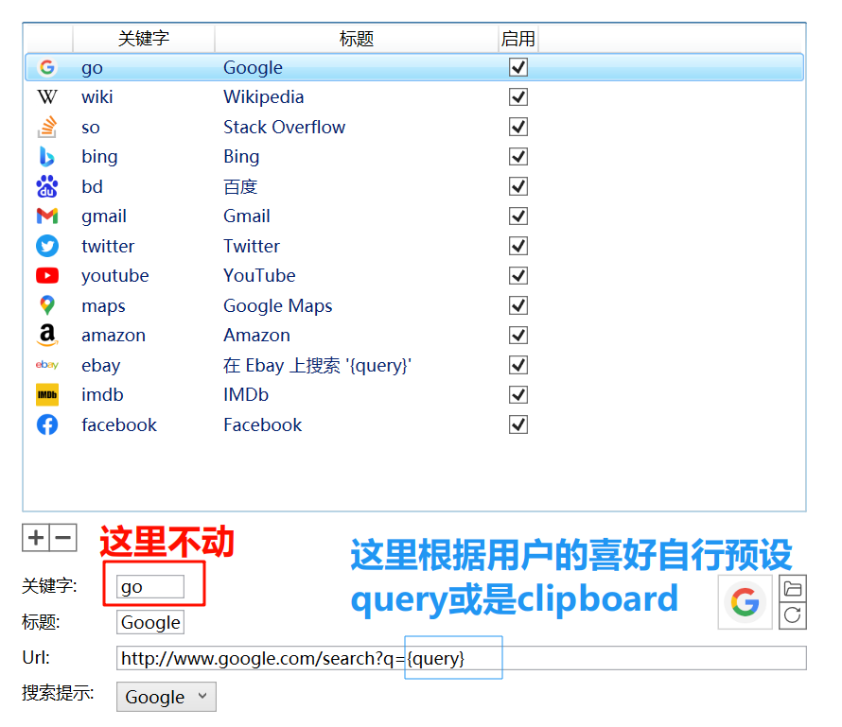The height and width of the screenshot is (727, 842).
Task: Disable the YouTube enabled checkbox
Action: (x=518, y=276)
